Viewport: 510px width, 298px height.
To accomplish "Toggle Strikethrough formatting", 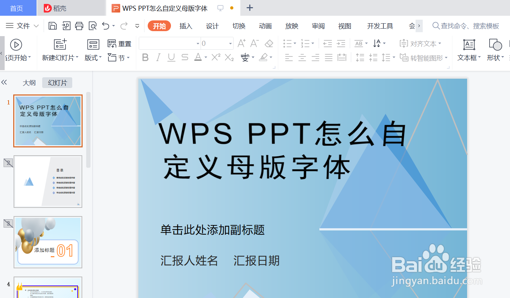I will point(185,57).
